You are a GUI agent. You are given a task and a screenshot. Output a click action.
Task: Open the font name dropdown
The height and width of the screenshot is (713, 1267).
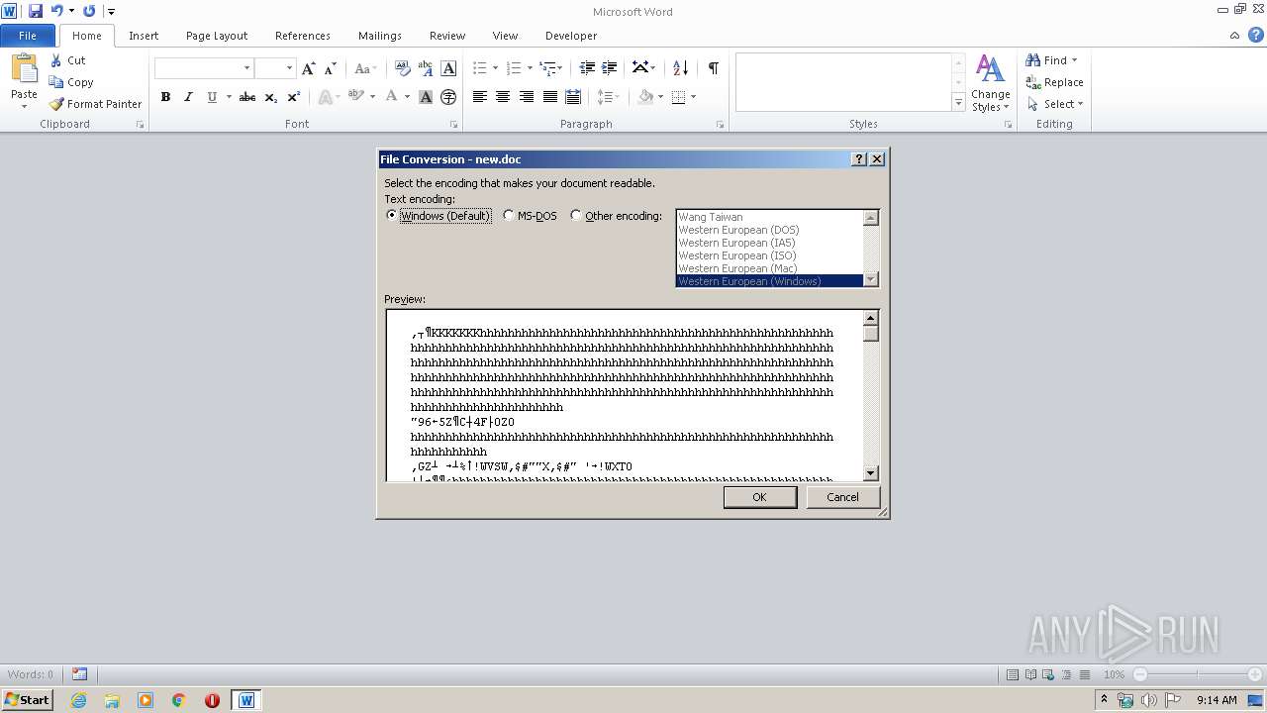pos(246,68)
